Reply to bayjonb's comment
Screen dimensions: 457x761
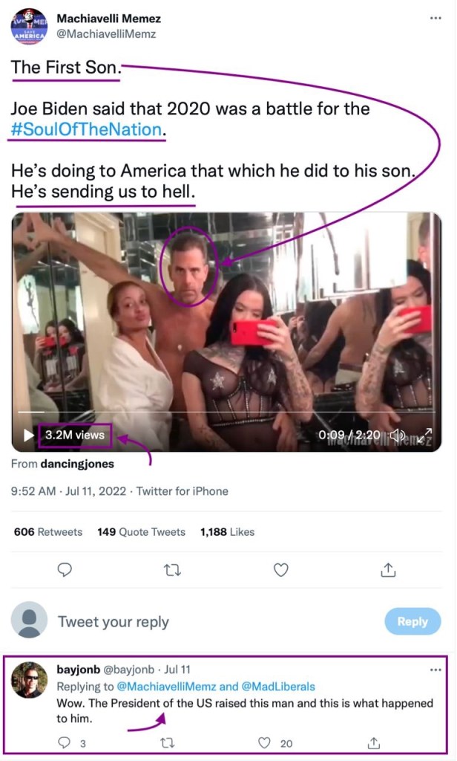(x=65, y=742)
